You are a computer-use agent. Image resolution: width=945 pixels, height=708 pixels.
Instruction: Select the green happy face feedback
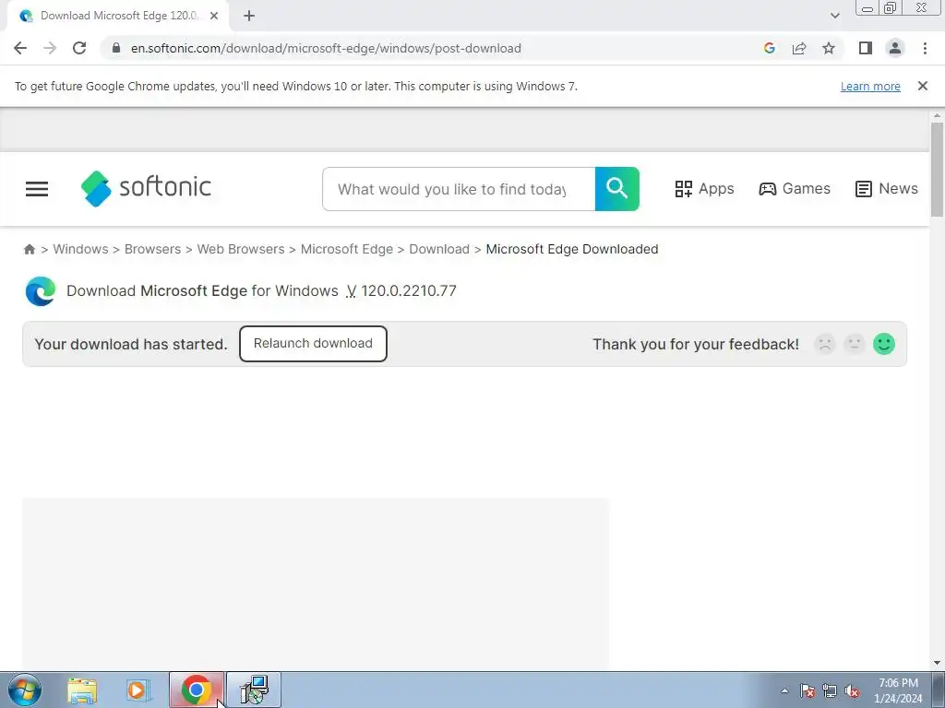tap(883, 345)
